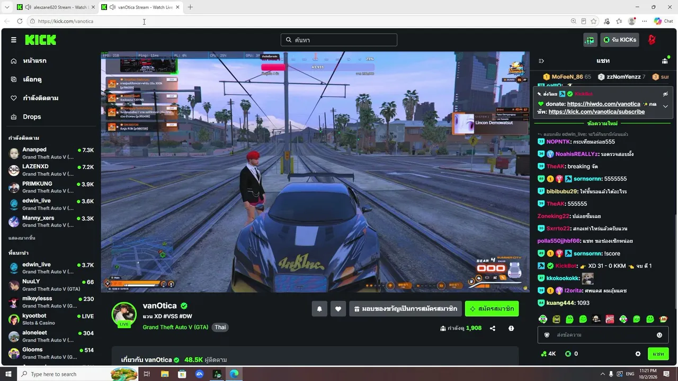Open the chat gift leaderboard icon

click(665, 61)
